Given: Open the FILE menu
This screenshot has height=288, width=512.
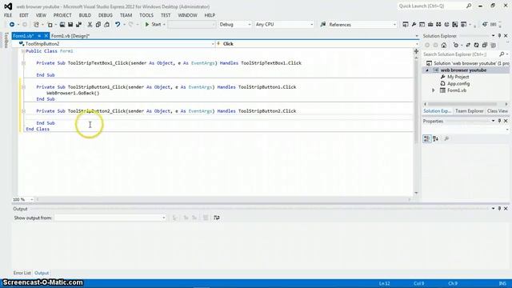Looking at the screenshot, I should [8, 15].
